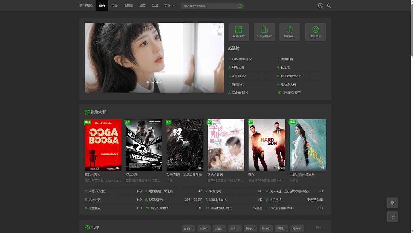Go to 首页 tab
Screen dimensions: 414x233
click(x=102, y=5)
